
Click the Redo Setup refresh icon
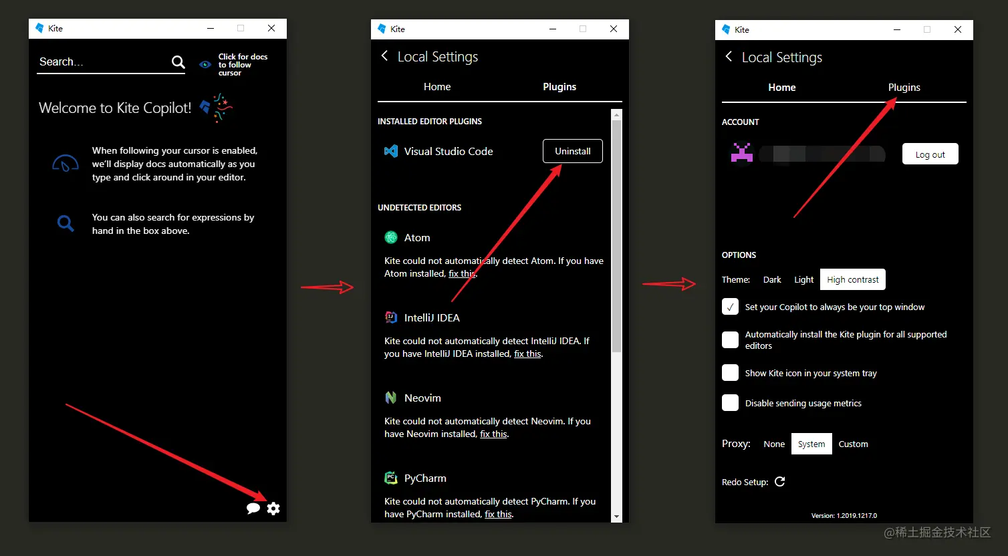(x=779, y=482)
